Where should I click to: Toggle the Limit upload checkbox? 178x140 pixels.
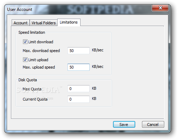coord(25,60)
